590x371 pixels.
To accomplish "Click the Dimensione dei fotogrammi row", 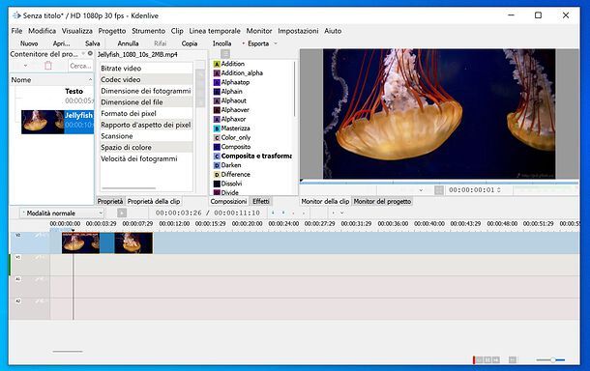I will click(x=146, y=91).
